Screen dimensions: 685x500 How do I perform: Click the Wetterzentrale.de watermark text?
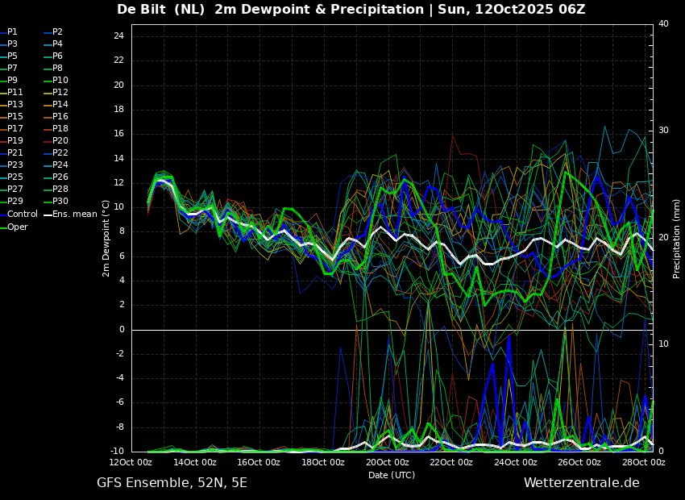[x=582, y=483]
